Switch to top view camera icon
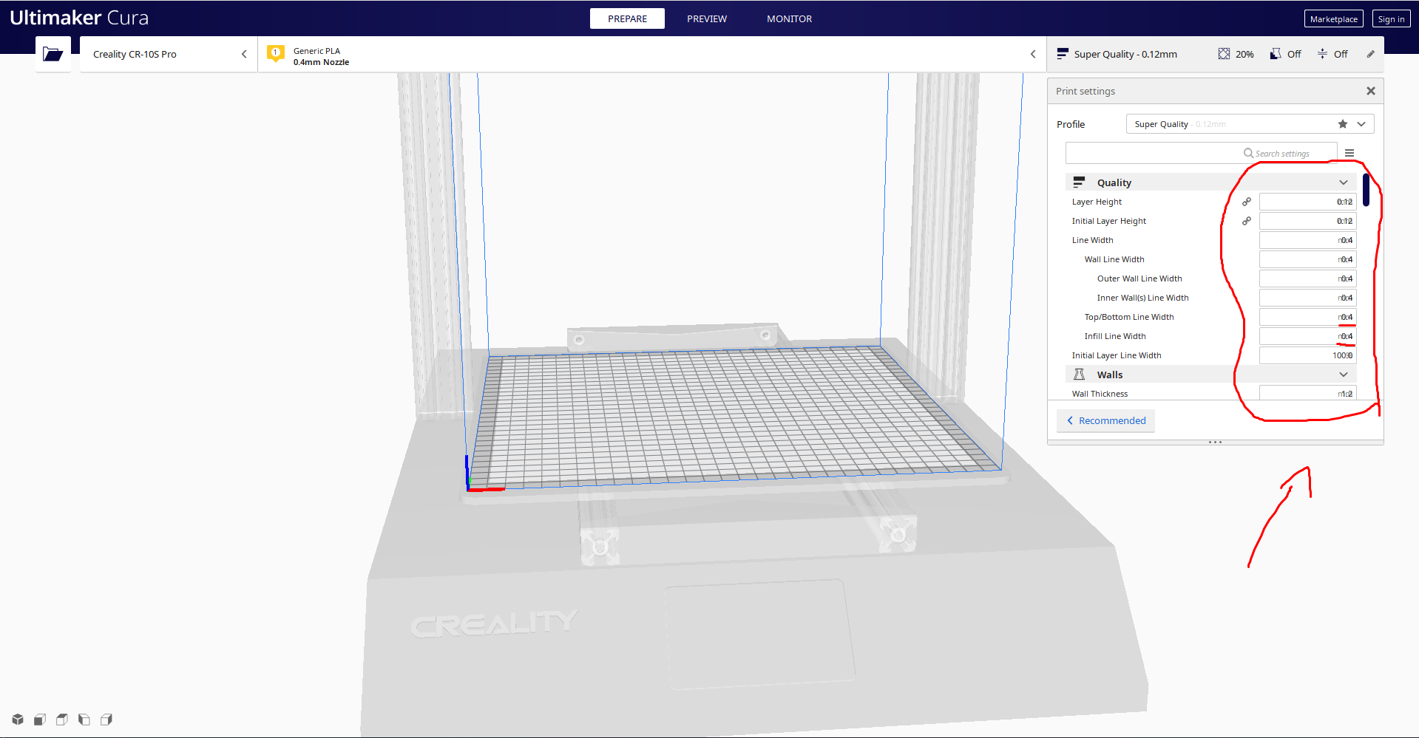This screenshot has height=738, width=1419. [x=62, y=719]
